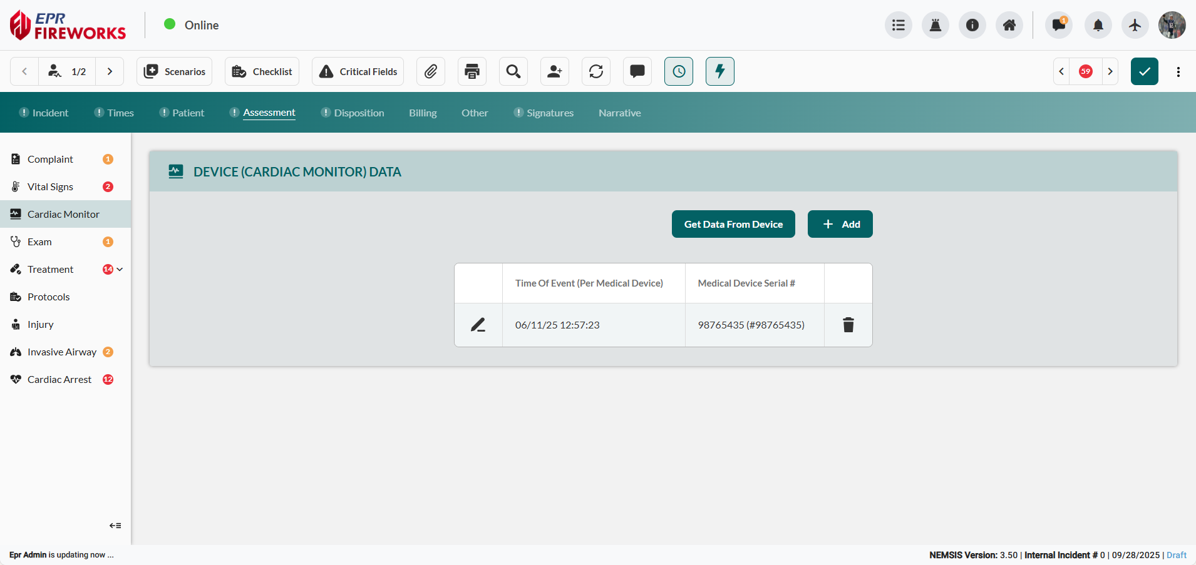Toggle the lightning bolt quick mode button

[720, 71]
